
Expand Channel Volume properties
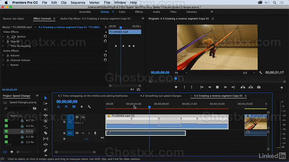3,60
